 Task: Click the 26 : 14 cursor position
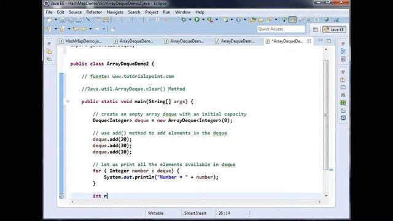224,213
